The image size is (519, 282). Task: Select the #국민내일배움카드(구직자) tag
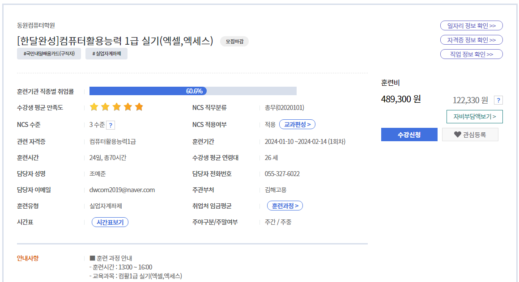tap(49, 54)
